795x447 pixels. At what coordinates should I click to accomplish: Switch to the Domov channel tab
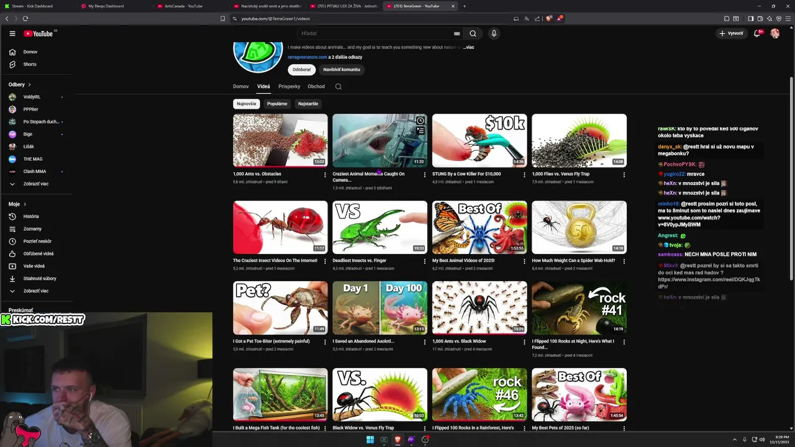[x=241, y=86]
